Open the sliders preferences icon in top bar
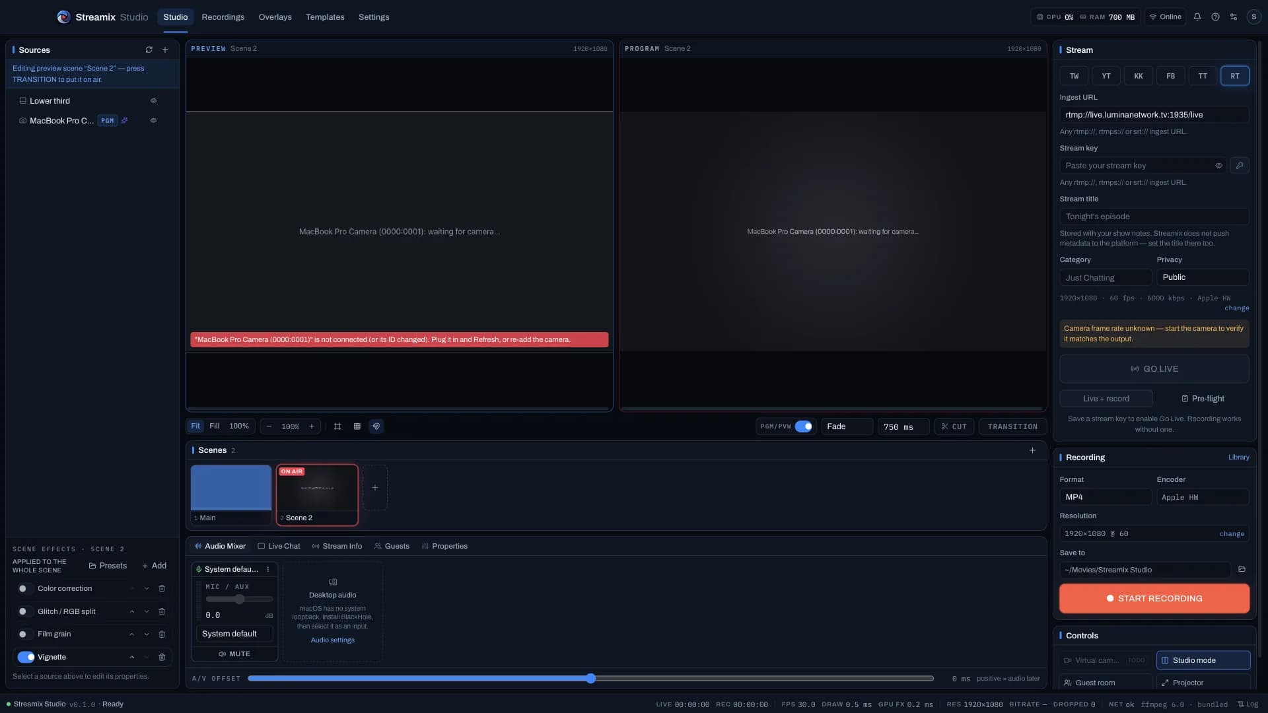1268x713 pixels. pos(1234,17)
